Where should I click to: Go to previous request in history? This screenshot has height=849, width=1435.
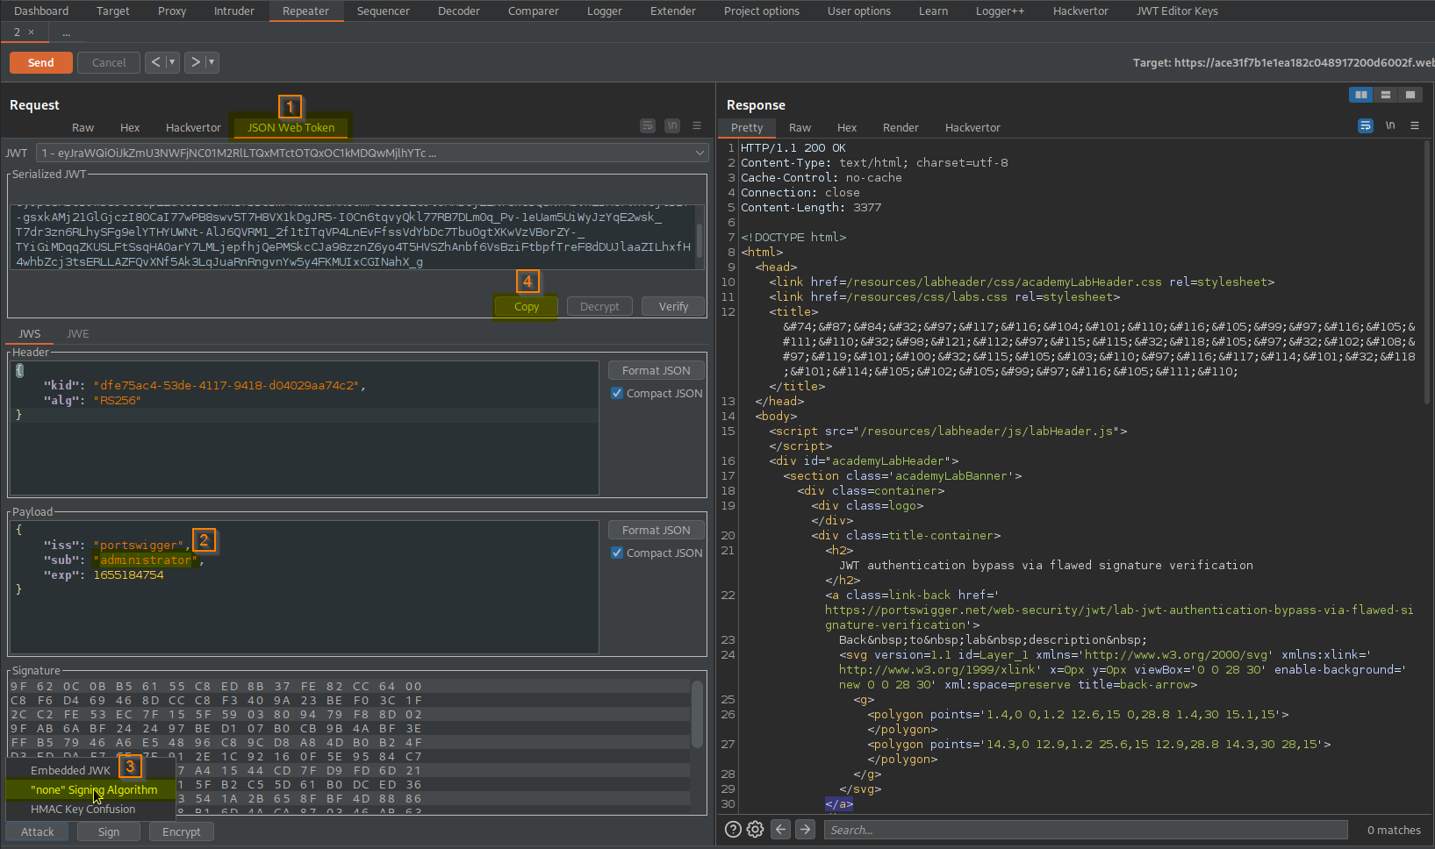(155, 62)
